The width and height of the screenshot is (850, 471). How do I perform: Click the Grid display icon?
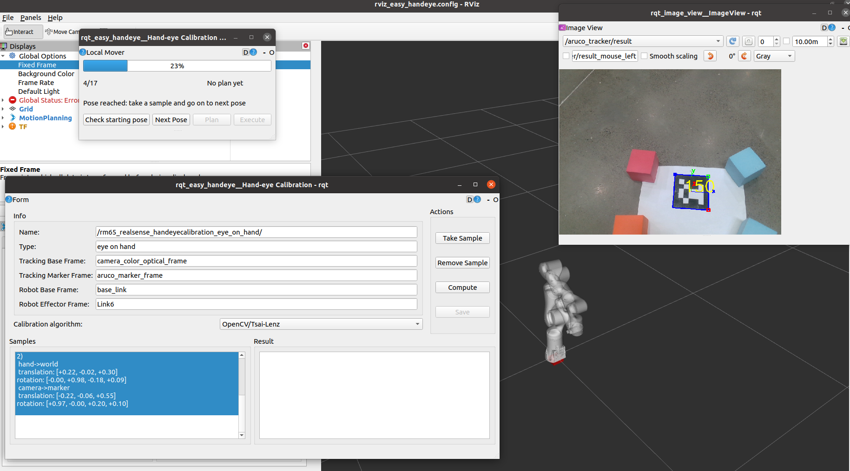click(x=13, y=109)
